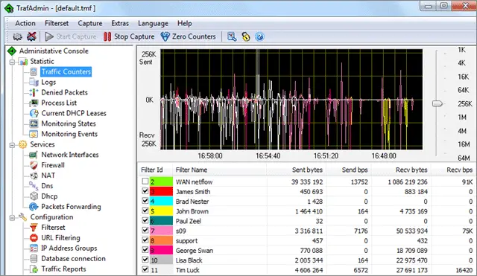
Task: Uncheck the s09 filter checkbox
Action: point(145,230)
